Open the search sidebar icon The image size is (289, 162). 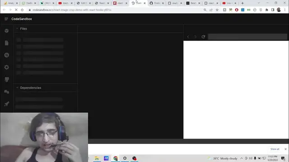click(7, 55)
